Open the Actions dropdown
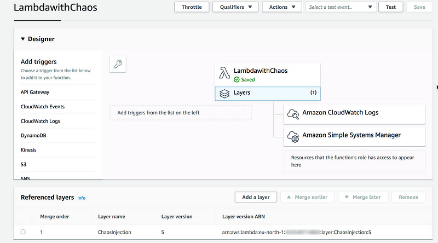Image resolution: width=438 pixels, height=243 pixels. (x=282, y=7)
